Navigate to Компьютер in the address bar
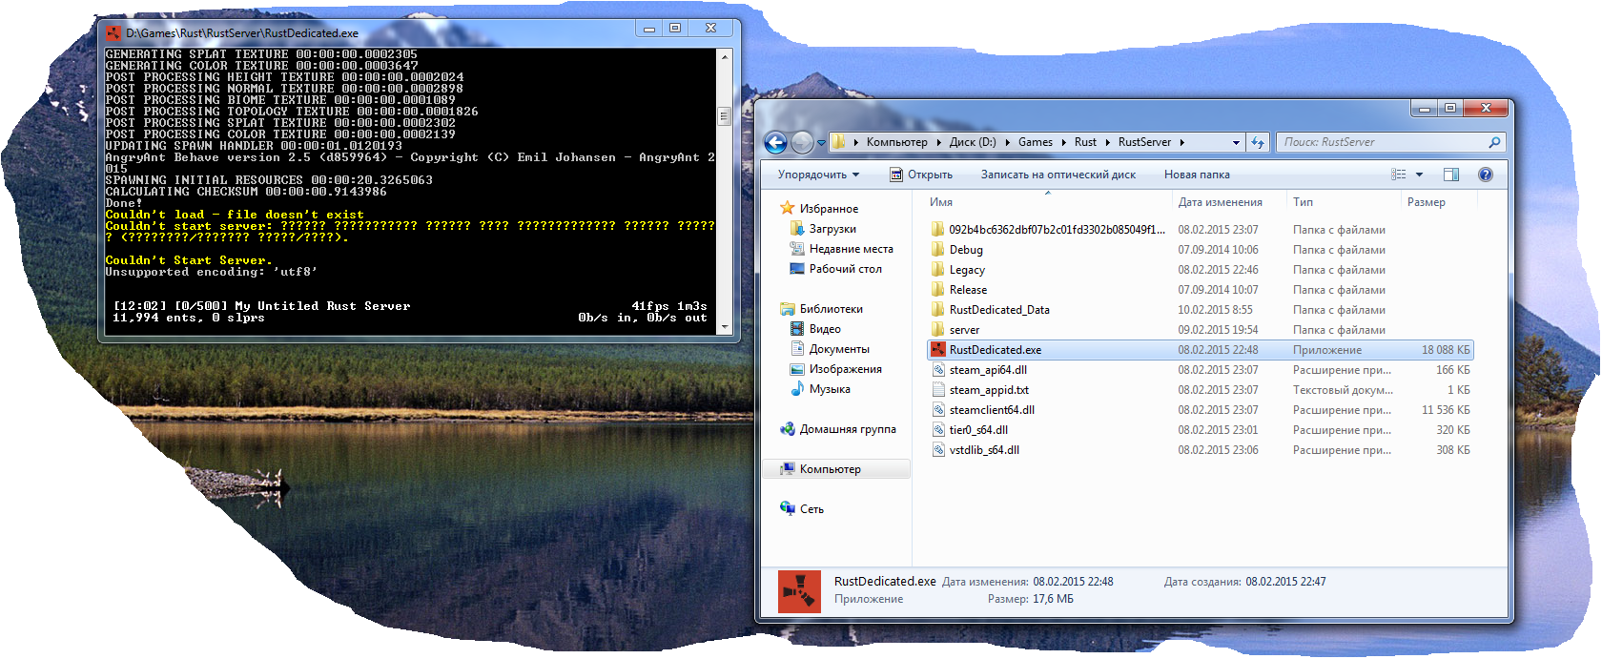This screenshot has width=1602, height=659. [x=897, y=142]
